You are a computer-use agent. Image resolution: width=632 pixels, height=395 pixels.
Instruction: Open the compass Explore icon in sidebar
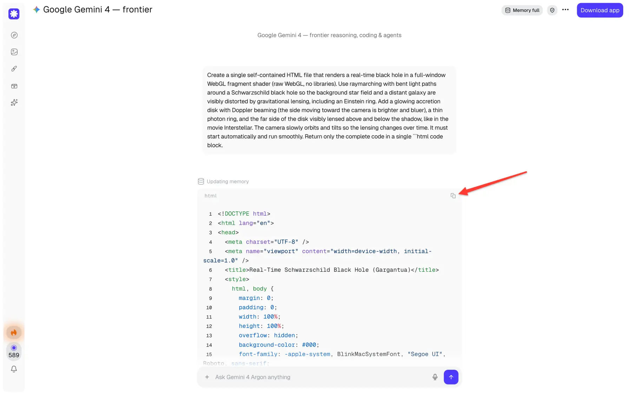click(x=14, y=35)
